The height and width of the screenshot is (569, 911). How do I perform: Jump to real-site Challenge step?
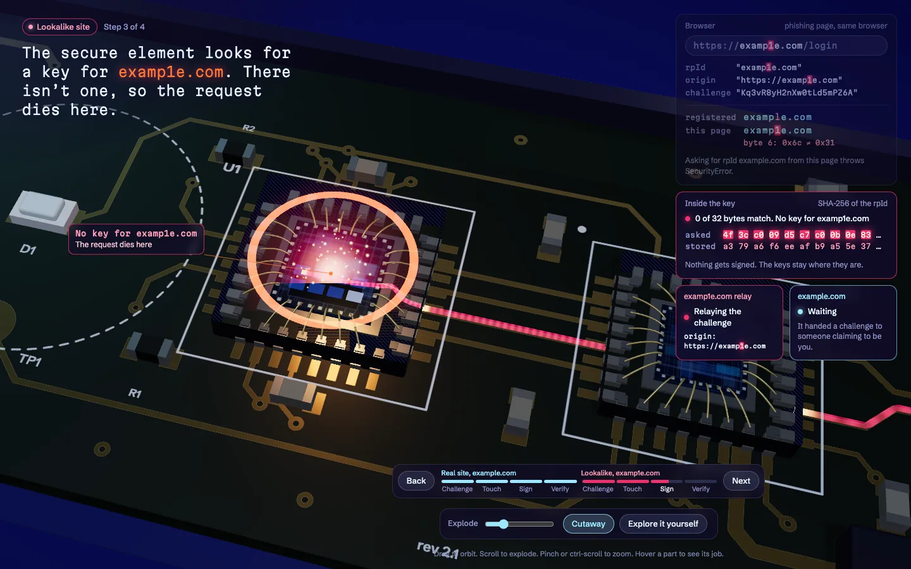457,486
